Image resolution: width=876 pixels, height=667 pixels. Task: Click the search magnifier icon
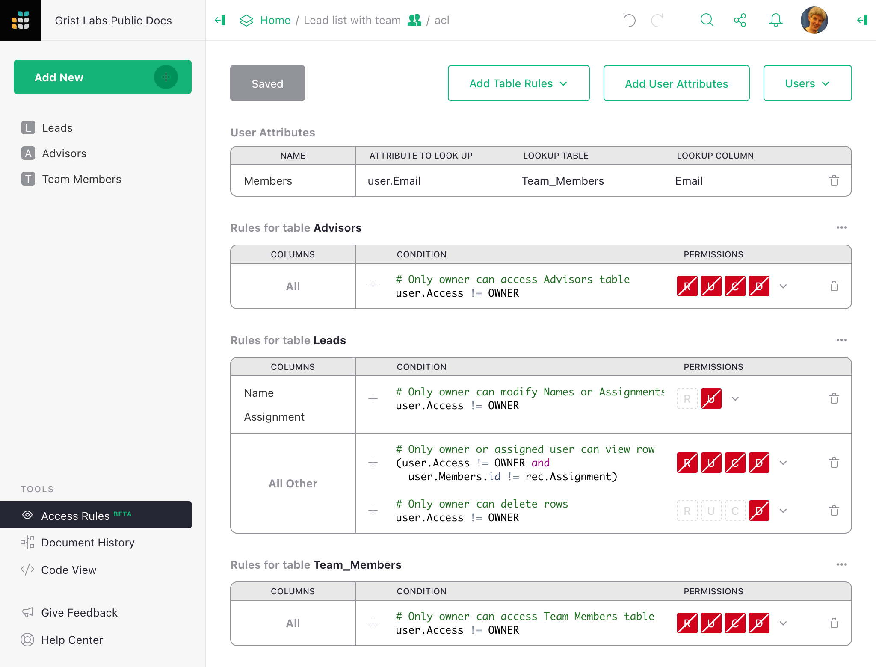[x=707, y=20]
